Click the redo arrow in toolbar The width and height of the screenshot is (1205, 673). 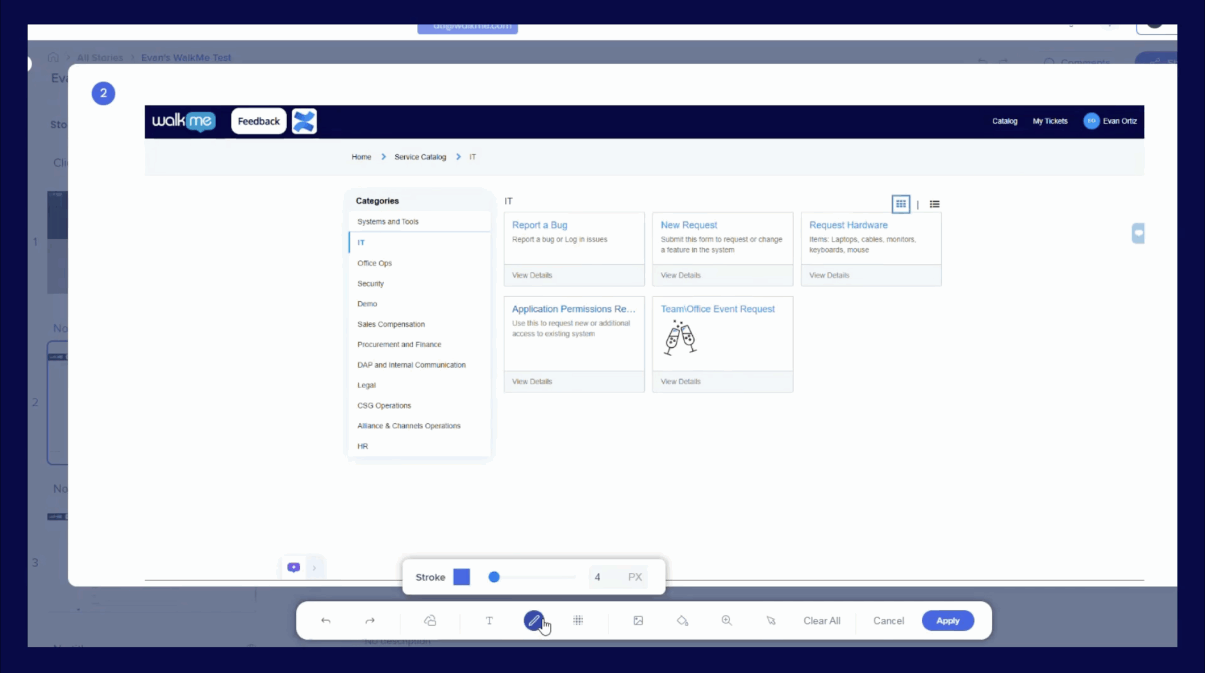click(x=370, y=621)
